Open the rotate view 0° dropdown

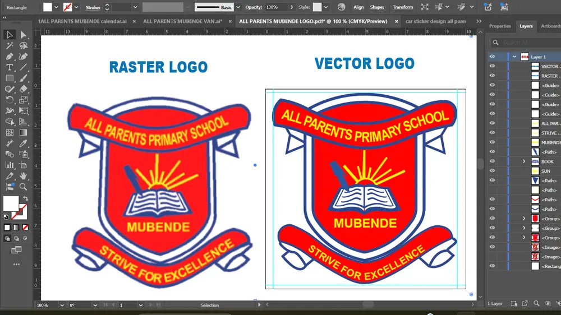pos(95,305)
